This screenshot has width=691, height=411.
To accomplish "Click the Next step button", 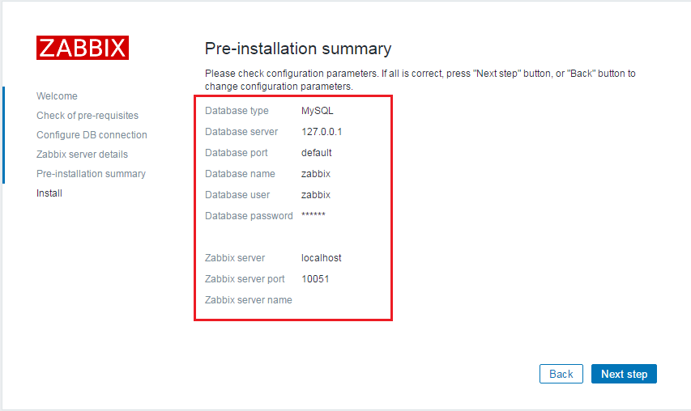I will 624,374.
